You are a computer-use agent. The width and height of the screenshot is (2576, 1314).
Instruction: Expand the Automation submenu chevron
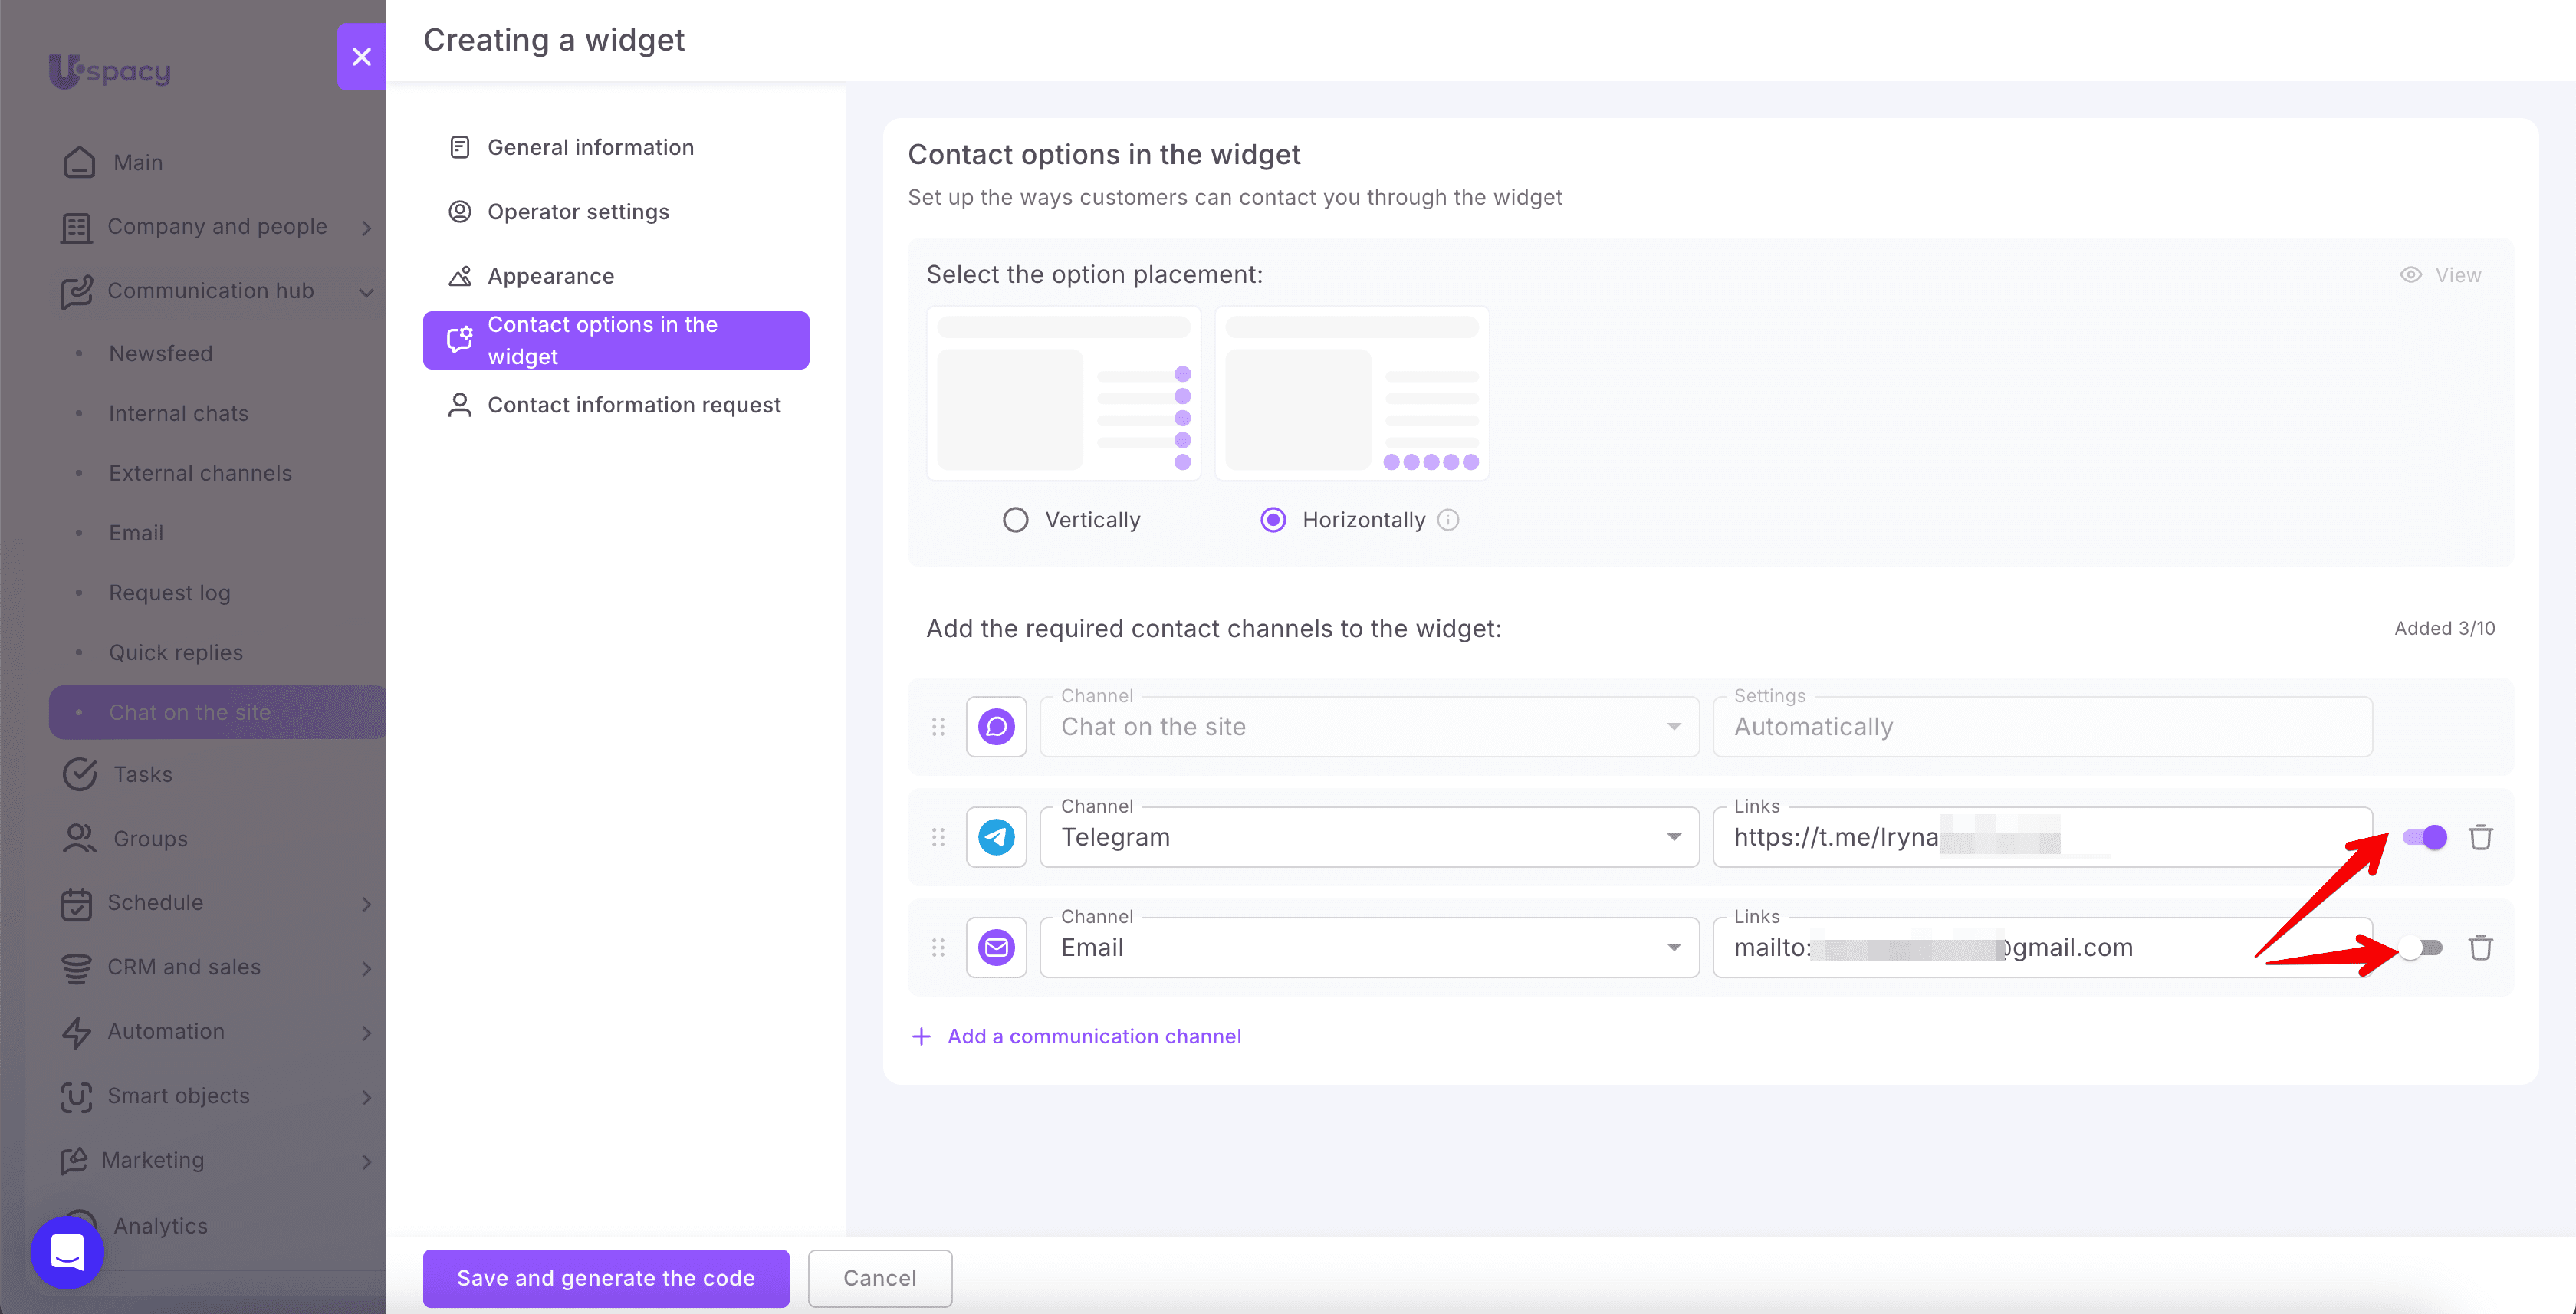(x=366, y=1032)
